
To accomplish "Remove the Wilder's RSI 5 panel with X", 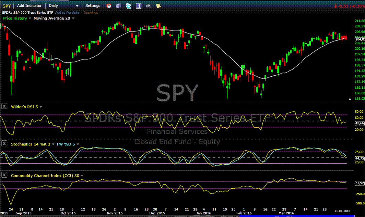I will (x=4, y=106).
